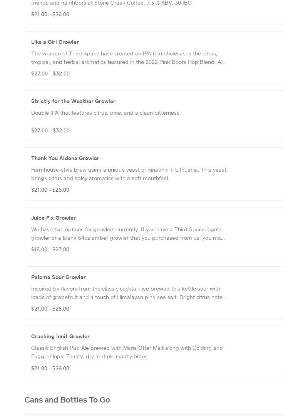The width and height of the screenshot is (308, 416).
Task: Click the Like a Girl Growler description
Action: (128, 58)
